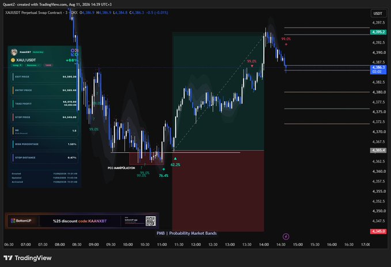Click the KaanXBT profile avatar
Image resolution: width=391 pixels, height=267 pixels.
click(14, 52)
